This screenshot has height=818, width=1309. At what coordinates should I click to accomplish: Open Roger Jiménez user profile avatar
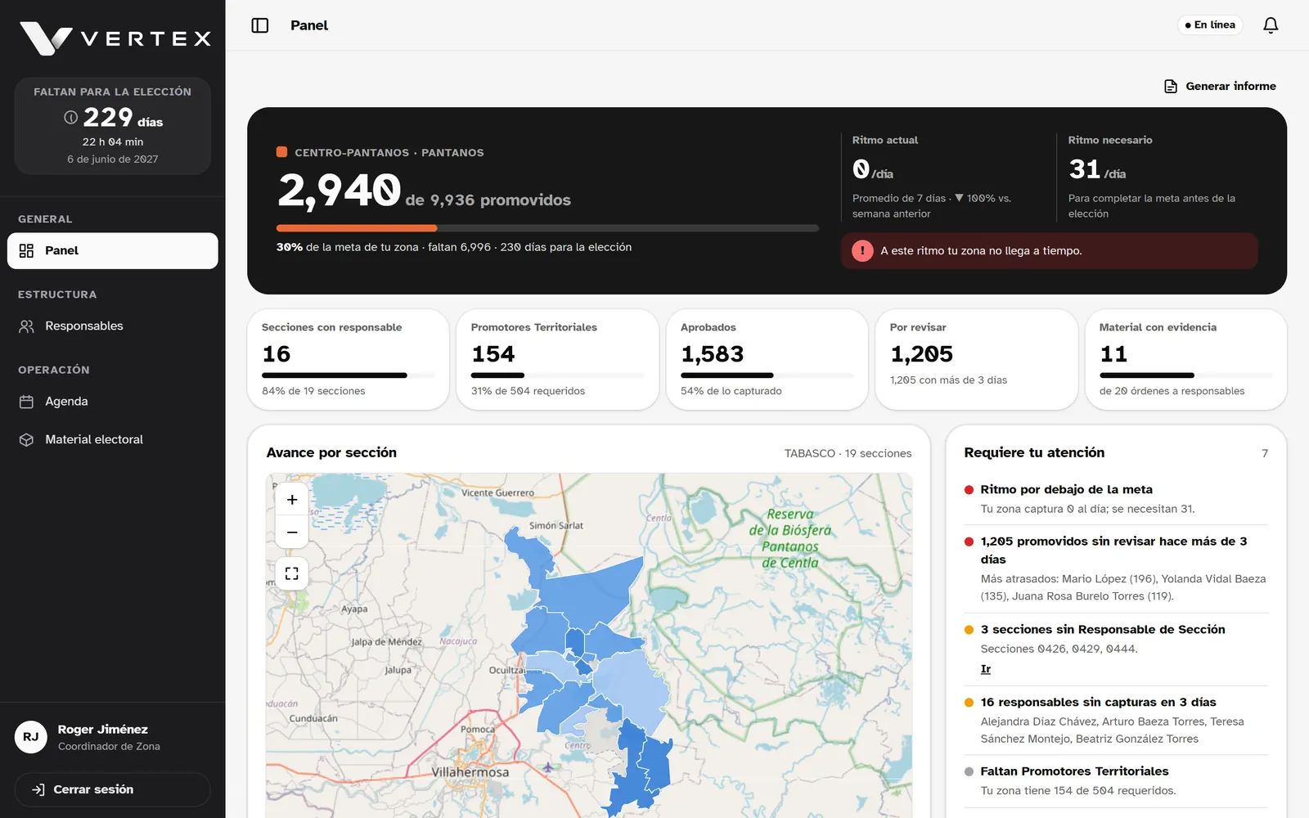(31, 737)
